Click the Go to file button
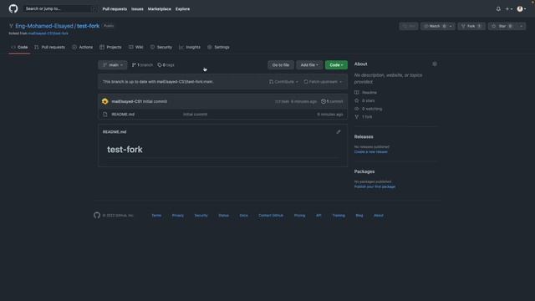This screenshot has width=535, height=301. pyautogui.click(x=281, y=65)
